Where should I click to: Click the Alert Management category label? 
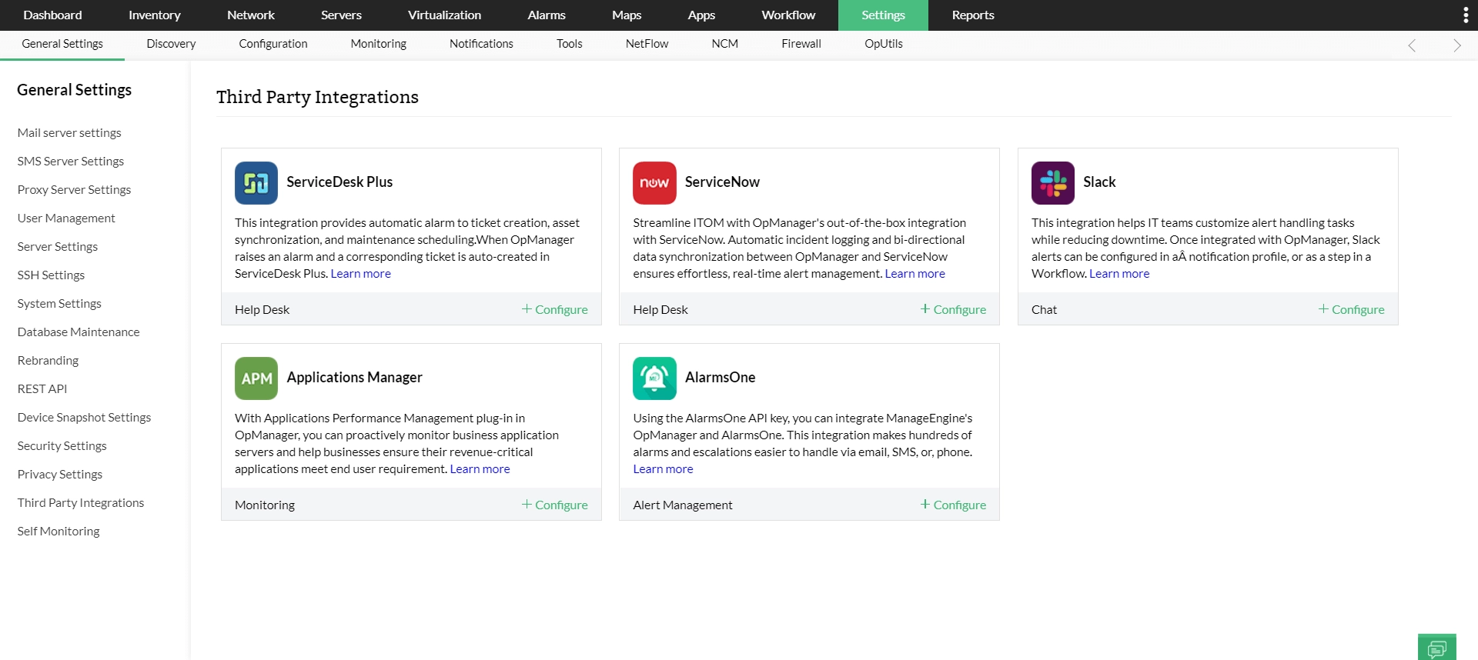(683, 505)
